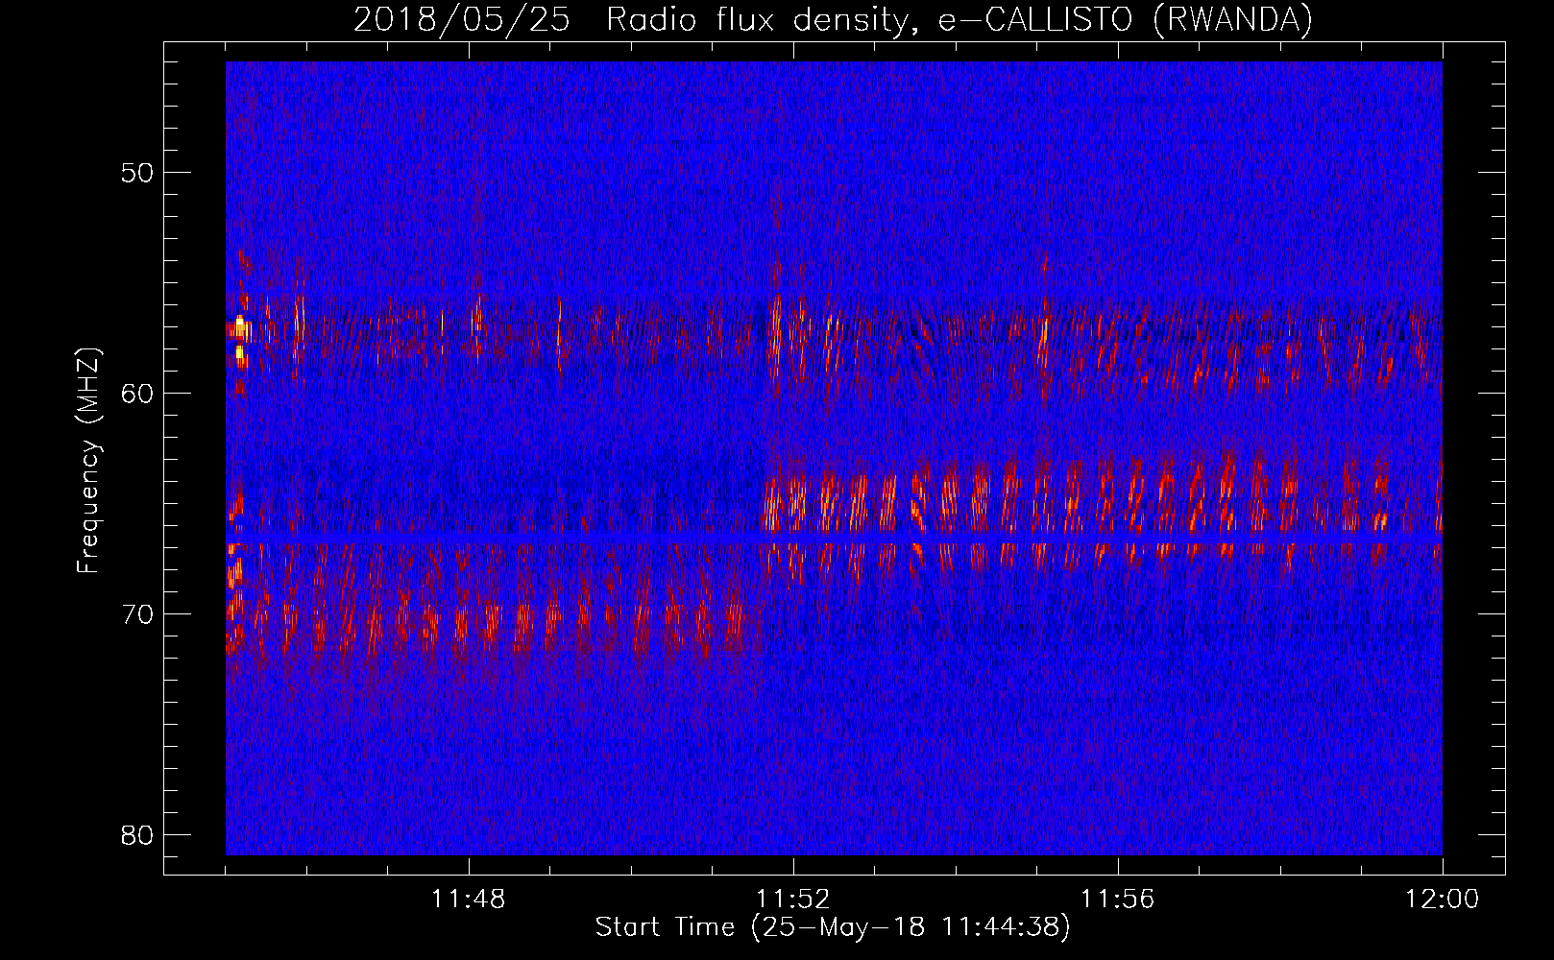Click the 11:52 time tick label
1554x960 pixels.
[793, 900]
